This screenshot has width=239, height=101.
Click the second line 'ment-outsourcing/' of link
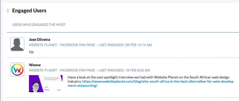click(x=82, y=85)
